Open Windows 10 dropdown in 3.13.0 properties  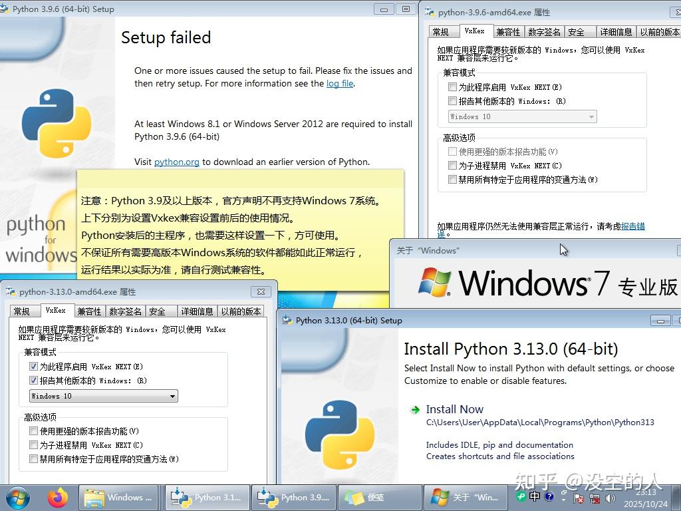click(104, 396)
